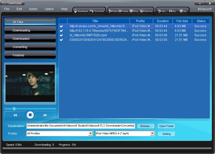Click the 00:03:00 duration of the 03000201004DE41D row

point(161,40)
